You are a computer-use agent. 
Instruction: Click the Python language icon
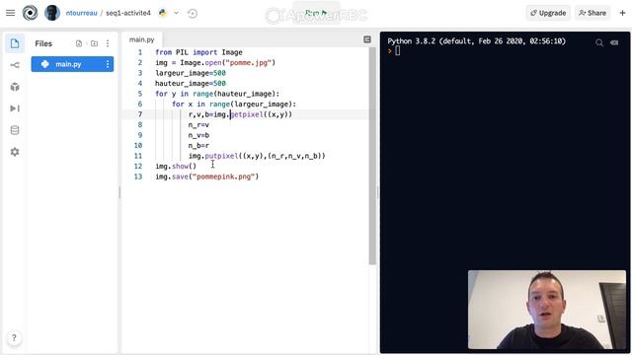click(162, 13)
